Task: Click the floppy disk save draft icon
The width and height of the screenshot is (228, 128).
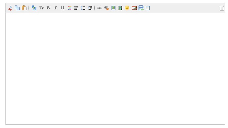Action: (x=141, y=8)
